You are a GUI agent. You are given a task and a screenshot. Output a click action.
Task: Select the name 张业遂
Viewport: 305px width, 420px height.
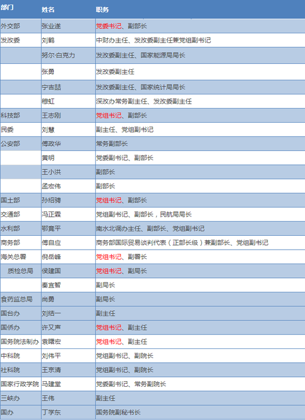51,26
